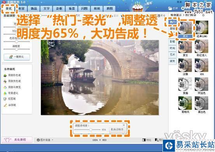This screenshot has height=152, width=215.
Task: Switch to the 美化 tab
Action: click(x=9, y=9)
